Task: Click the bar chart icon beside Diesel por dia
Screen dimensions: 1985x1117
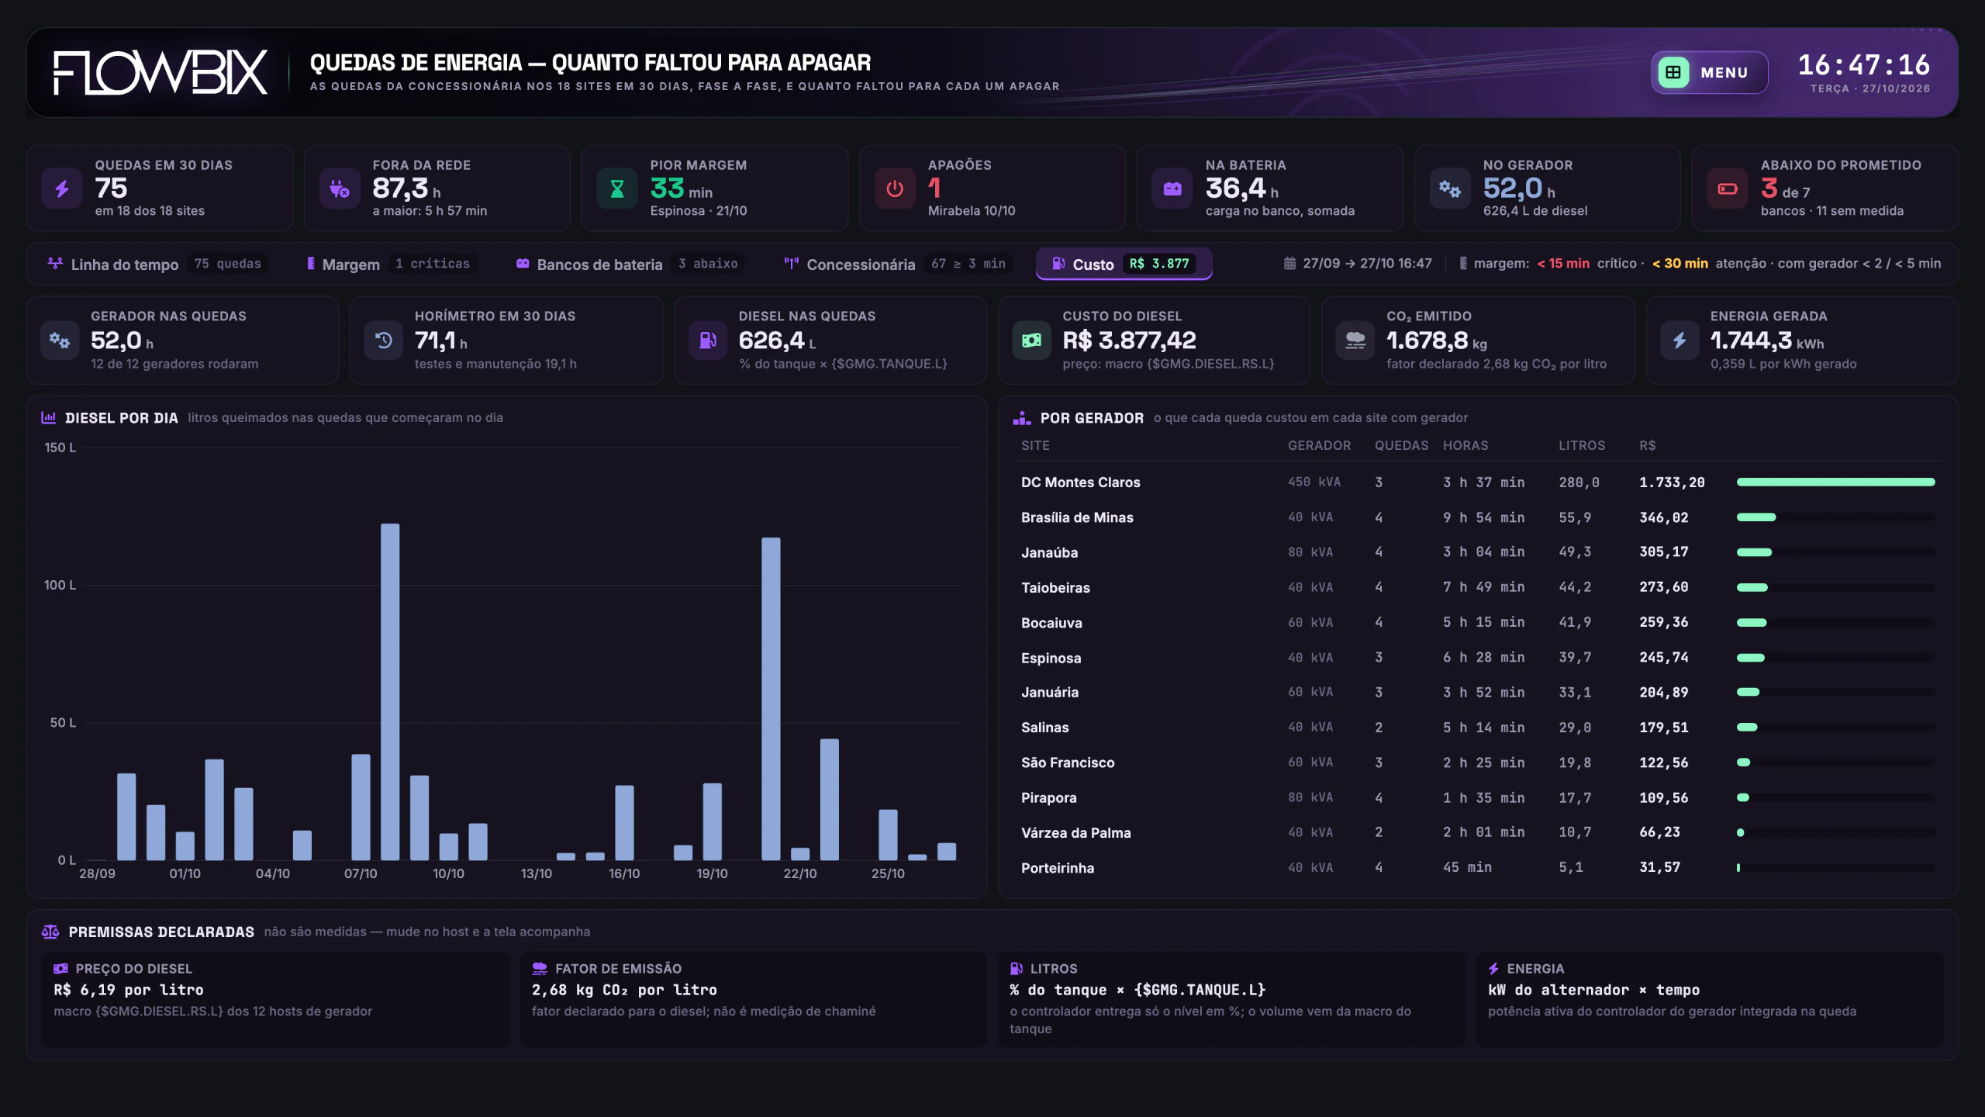Action: coord(49,417)
